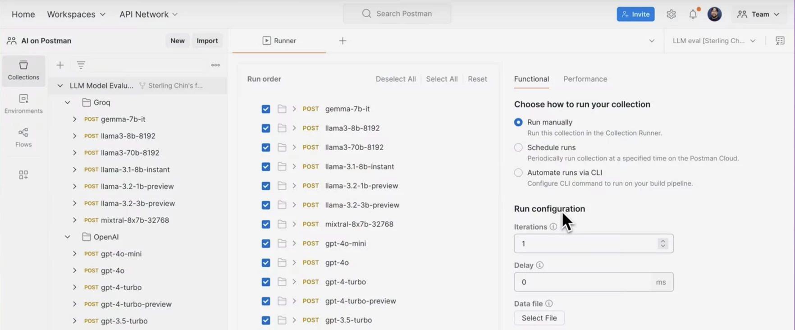Click the Iterations input field

click(594, 243)
